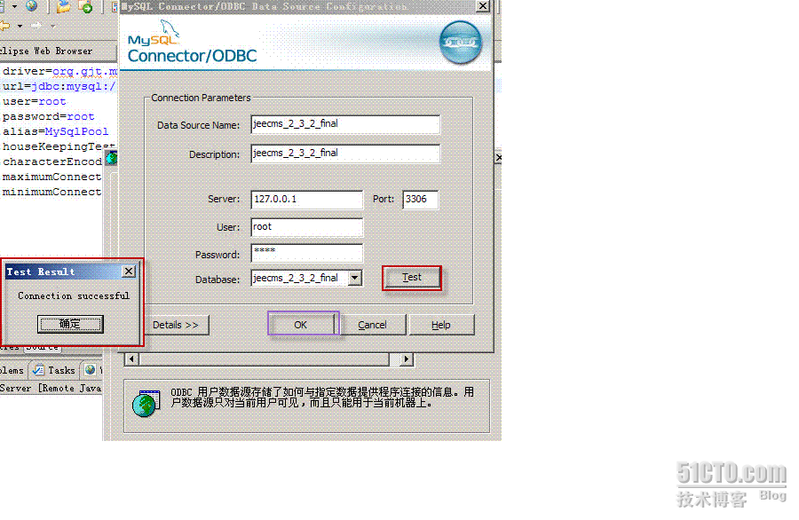Click the globe icon tab next to Tasks

[91, 370]
